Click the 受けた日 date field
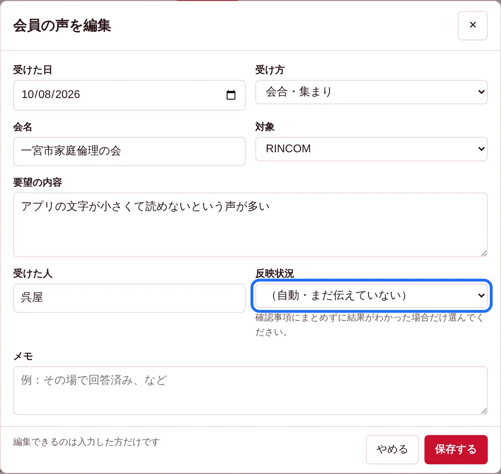The height and width of the screenshot is (474, 501). click(129, 95)
